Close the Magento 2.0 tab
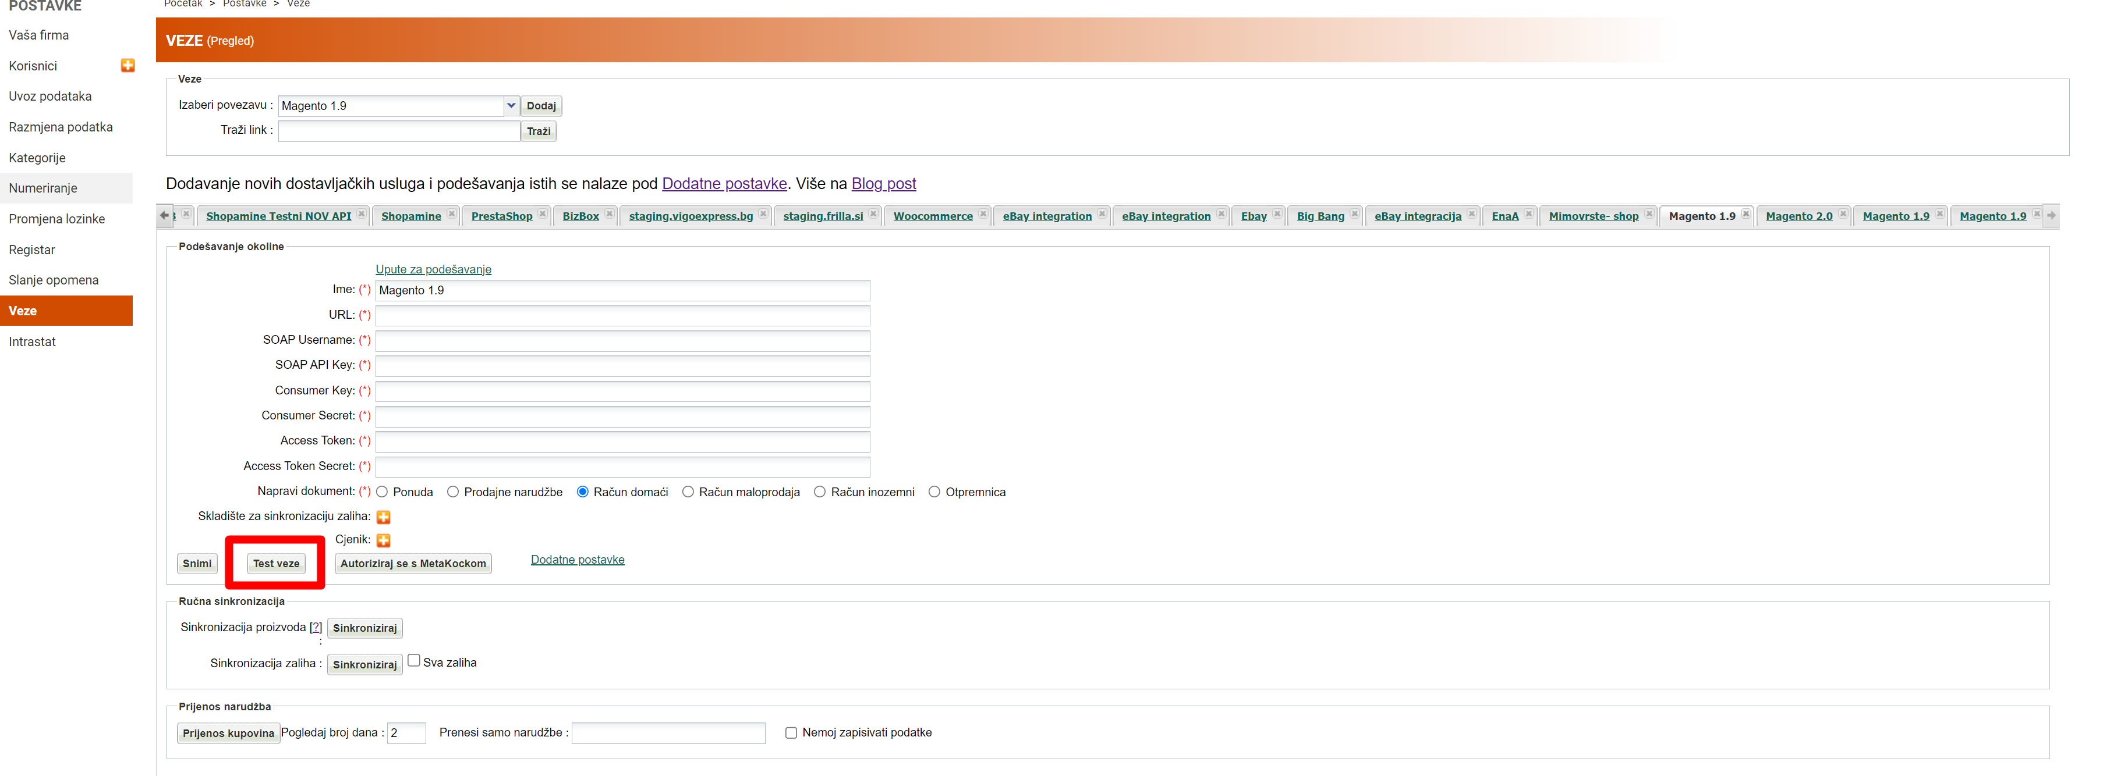Image resolution: width=2103 pixels, height=776 pixels. click(x=1843, y=215)
